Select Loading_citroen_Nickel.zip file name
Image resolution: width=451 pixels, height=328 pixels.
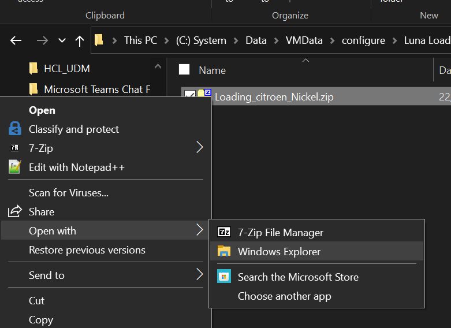coord(274,97)
